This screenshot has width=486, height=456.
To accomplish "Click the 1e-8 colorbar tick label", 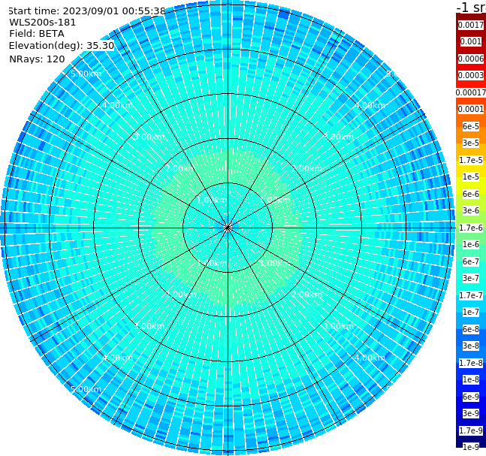I will (x=471, y=379).
